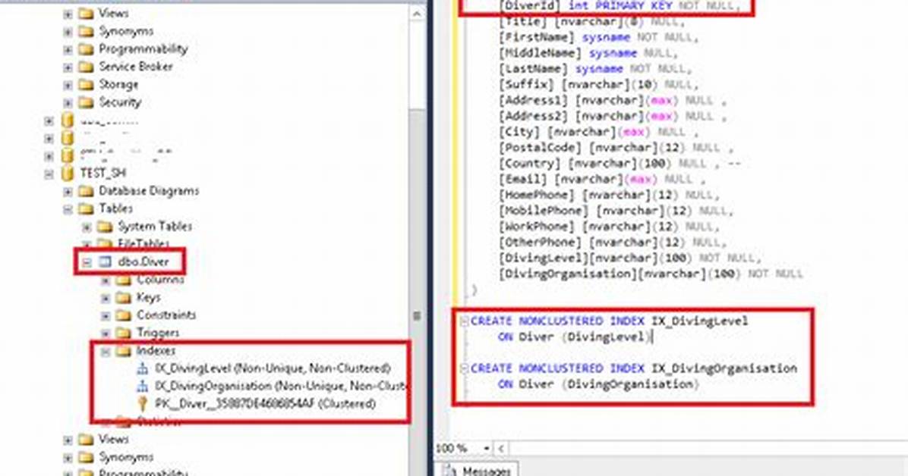Click the IX_DivingLevel index icon
Viewport: 908px width, 476px height.
click(x=143, y=368)
